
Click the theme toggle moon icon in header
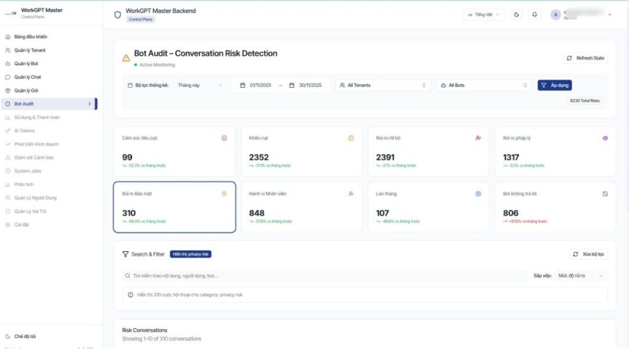point(516,15)
